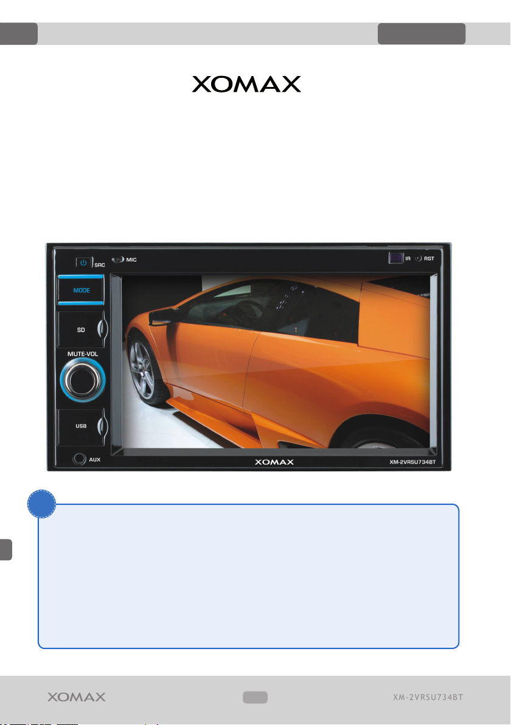511x725 pixels.
Task: Click the page number box in the footer
Action: (x=255, y=697)
